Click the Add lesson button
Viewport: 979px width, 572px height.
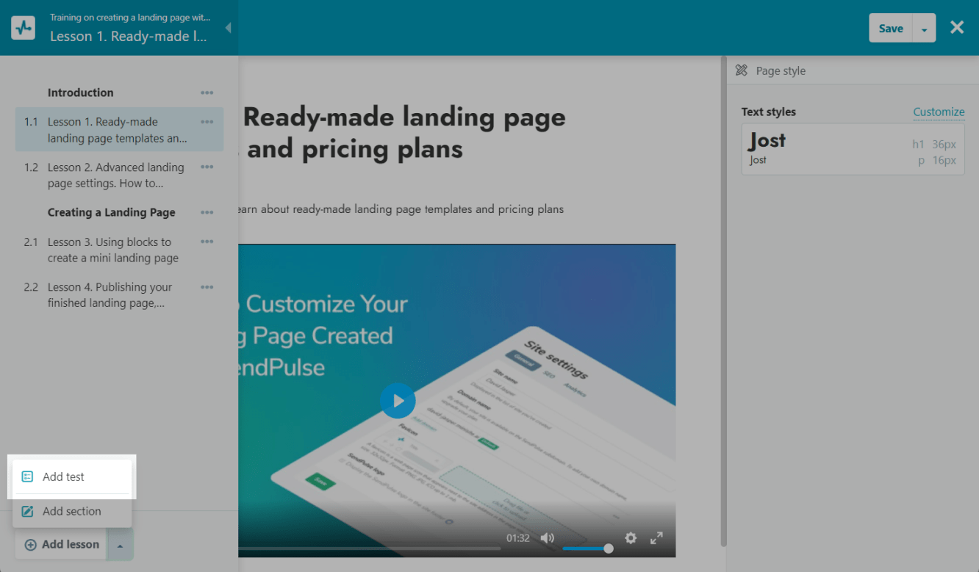(x=62, y=545)
